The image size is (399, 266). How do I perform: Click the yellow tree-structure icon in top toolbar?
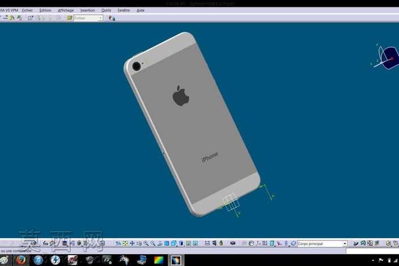[12, 18]
